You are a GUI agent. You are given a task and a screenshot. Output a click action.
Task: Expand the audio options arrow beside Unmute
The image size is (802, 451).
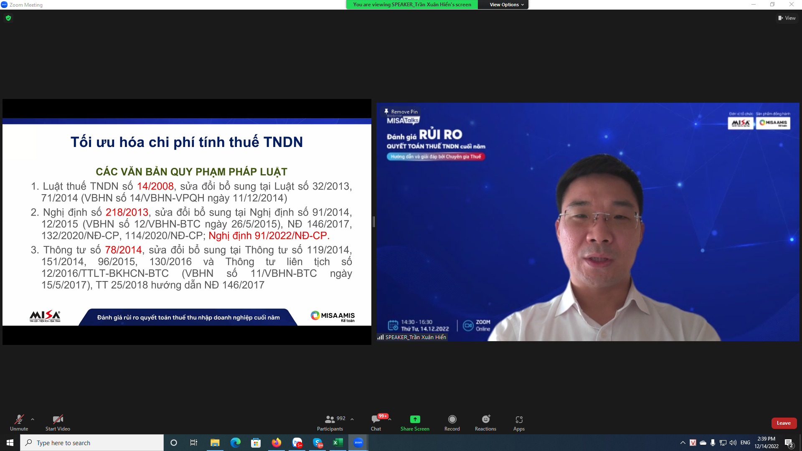[x=33, y=419]
